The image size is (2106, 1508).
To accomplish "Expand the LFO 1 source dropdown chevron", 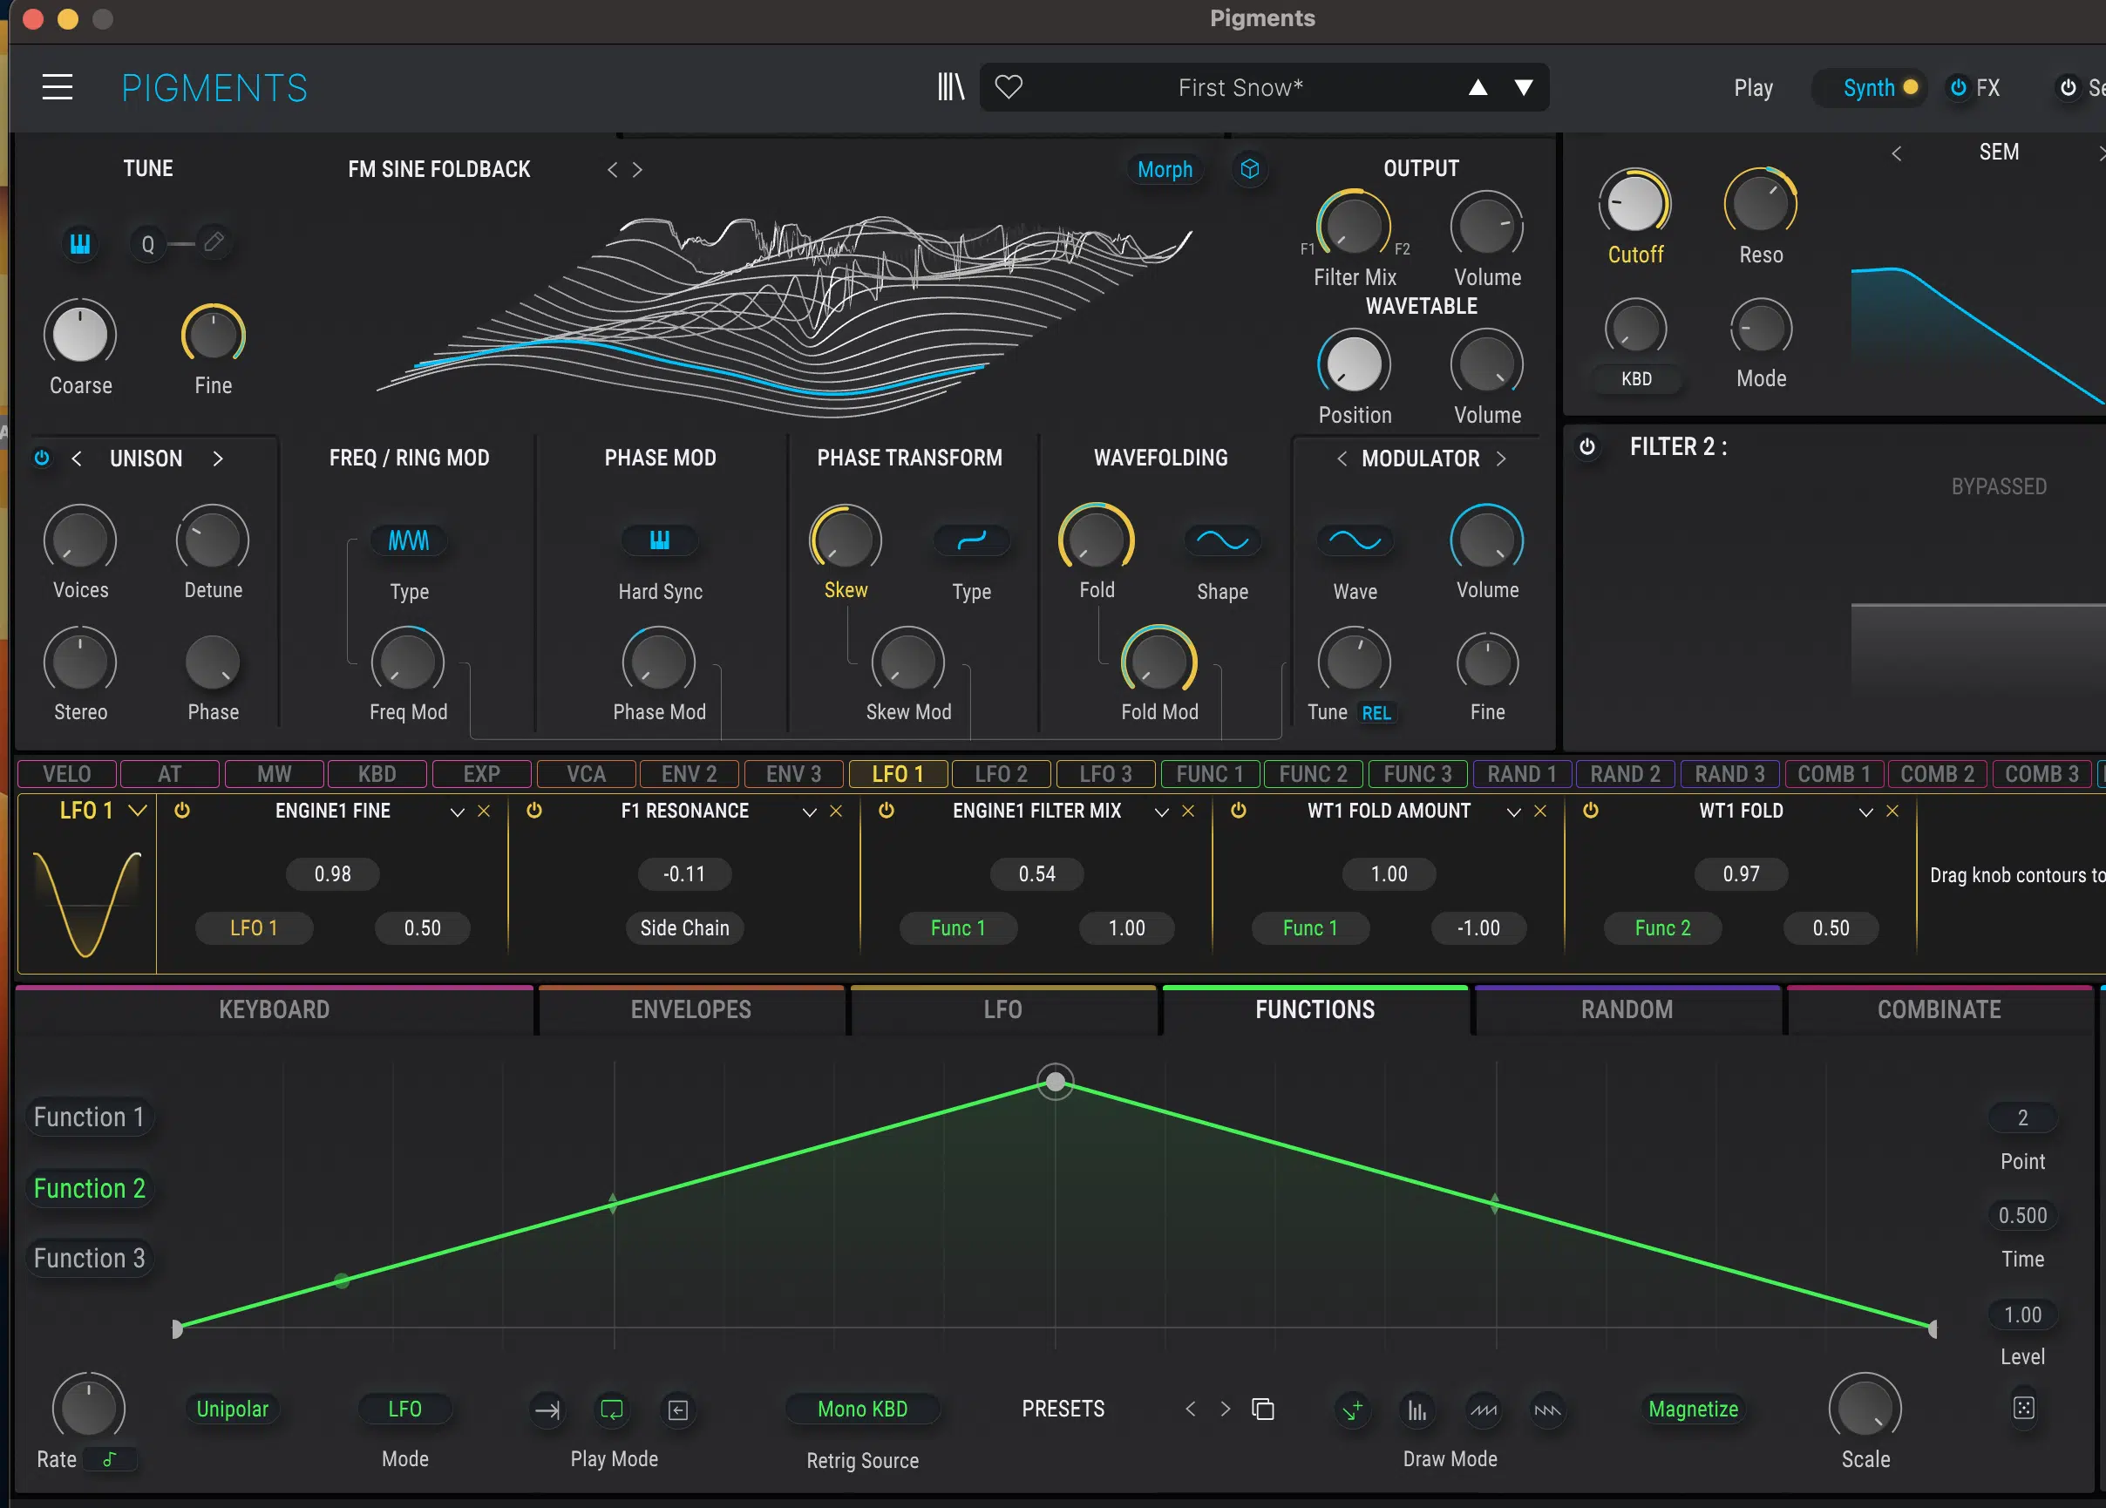I will click(x=138, y=811).
